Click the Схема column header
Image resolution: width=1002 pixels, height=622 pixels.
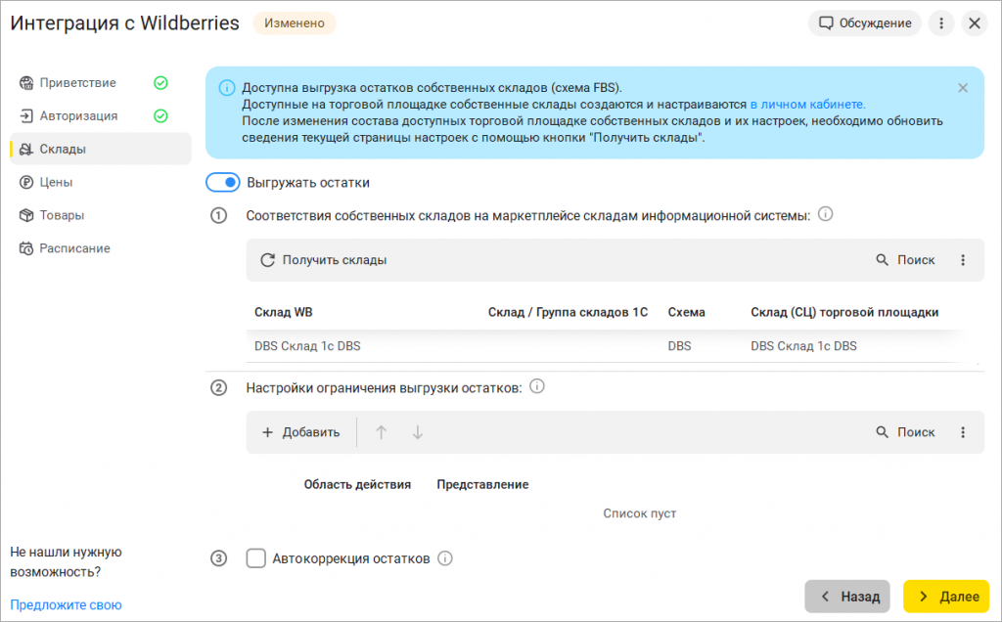686,312
